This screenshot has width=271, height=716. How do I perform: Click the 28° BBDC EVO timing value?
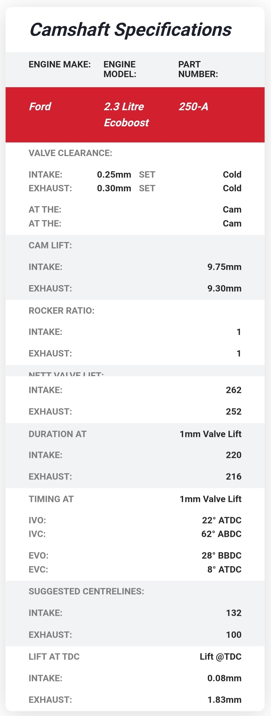(222, 555)
